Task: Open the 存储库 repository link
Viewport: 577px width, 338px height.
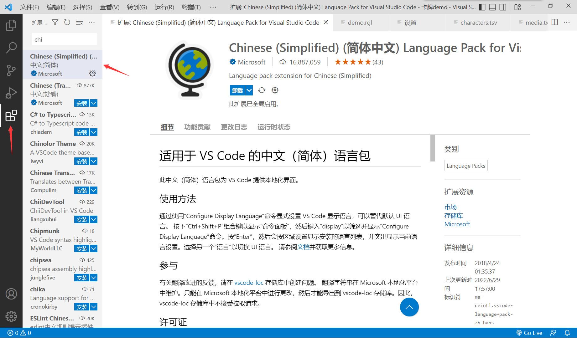Action: [454, 215]
